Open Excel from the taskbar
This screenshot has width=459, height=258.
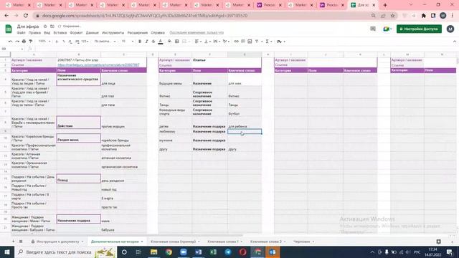point(213,252)
